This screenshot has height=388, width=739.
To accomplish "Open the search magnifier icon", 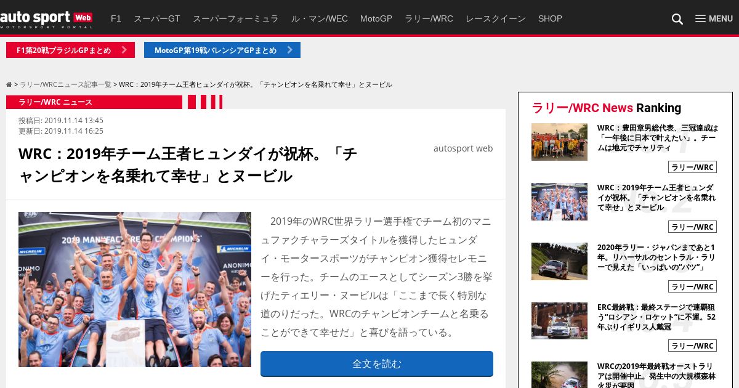I will [x=677, y=19].
